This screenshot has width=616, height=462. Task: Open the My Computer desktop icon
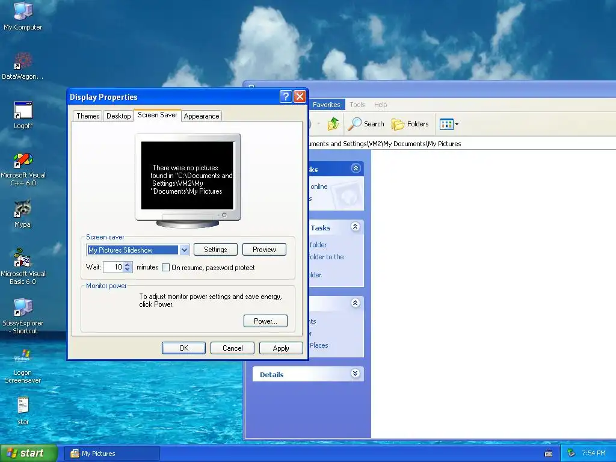coord(23,16)
